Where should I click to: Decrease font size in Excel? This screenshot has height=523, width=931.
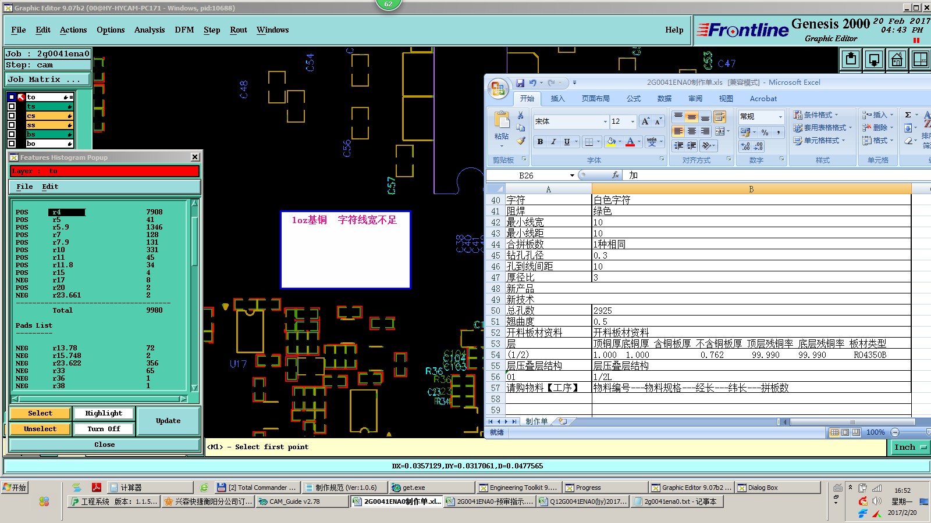pos(658,121)
